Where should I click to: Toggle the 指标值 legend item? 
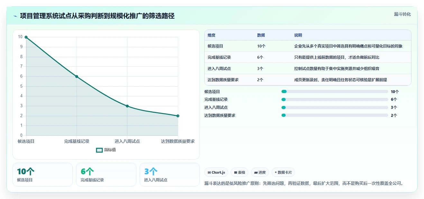point(106,150)
